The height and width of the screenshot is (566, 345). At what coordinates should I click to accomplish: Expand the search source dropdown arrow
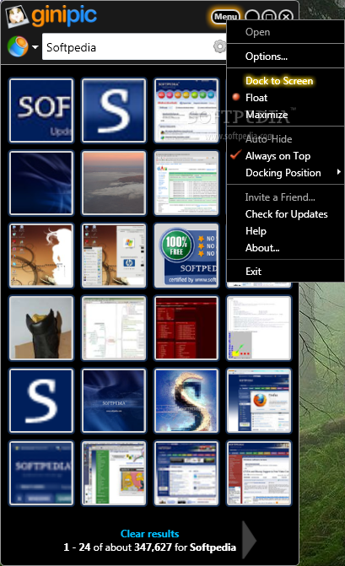point(35,47)
